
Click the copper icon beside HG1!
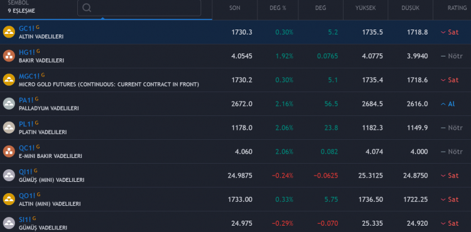(9, 56)
